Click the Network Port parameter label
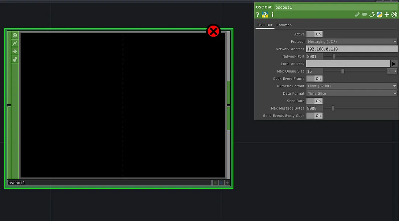 pyautogui.click(x=293, y=57)
